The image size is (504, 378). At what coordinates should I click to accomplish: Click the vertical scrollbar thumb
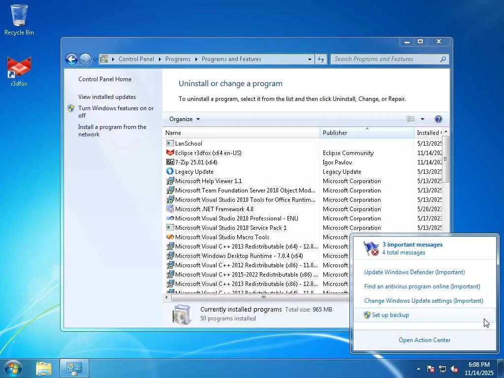pos(445,159)
